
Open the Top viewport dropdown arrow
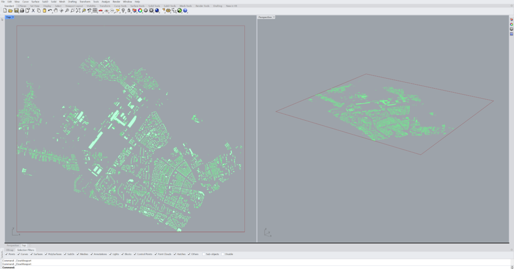(13, 17)
